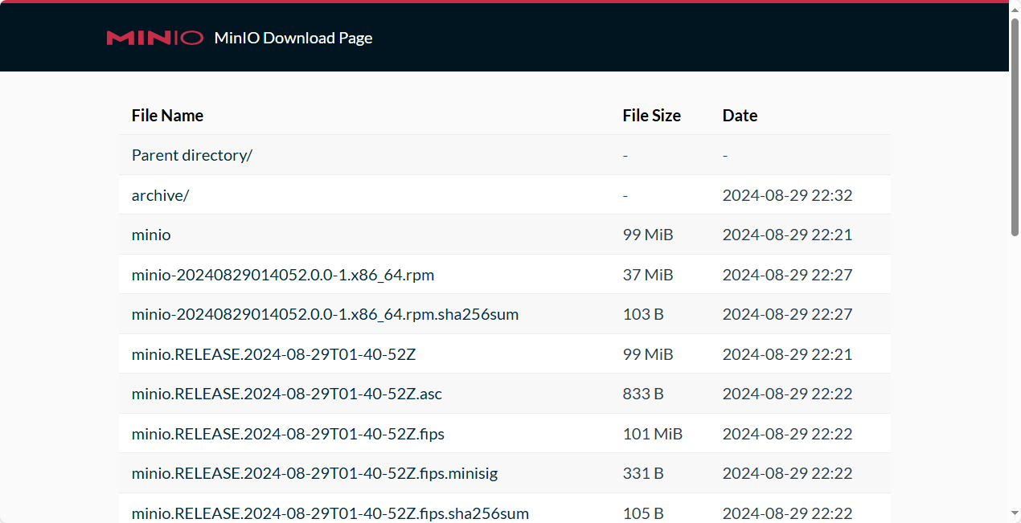Click the Date column header
Image resolution: width=1021 pixels, height=523 pixels.
(x=740, y=116)
